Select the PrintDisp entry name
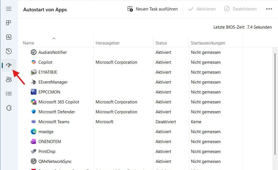The width and height of the screenshot is (278, 170). 47,152
